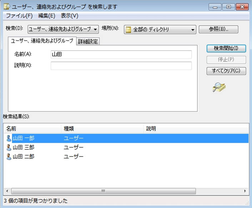252x208 pixels.
Task: Open the ファイル(F) menu
Action: [19, 16]
